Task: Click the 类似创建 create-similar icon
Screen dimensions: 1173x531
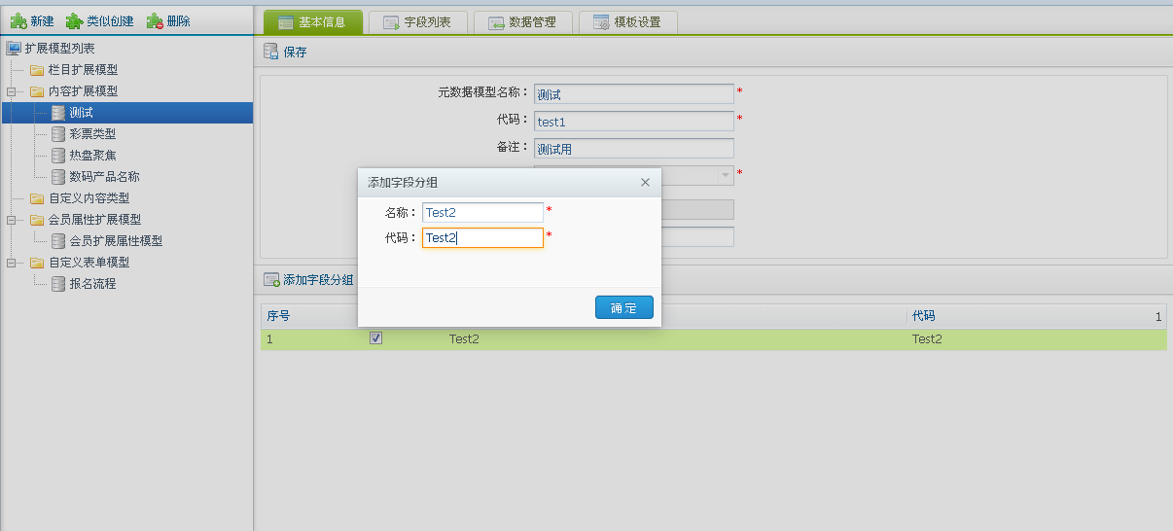Action: [74, 20]
